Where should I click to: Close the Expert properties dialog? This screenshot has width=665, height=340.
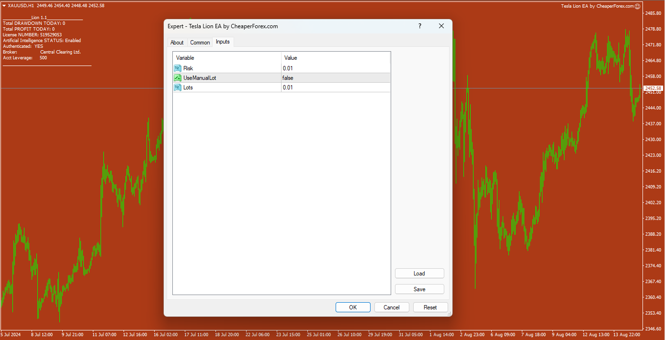click(441, 26)
